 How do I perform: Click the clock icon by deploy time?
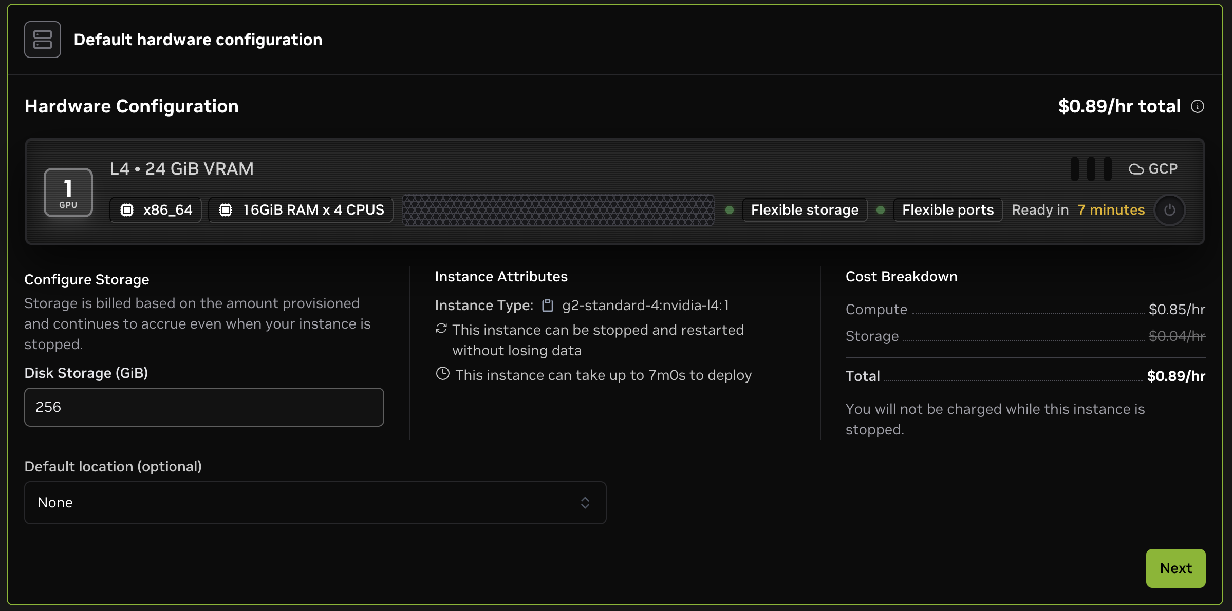coord(442,374)
